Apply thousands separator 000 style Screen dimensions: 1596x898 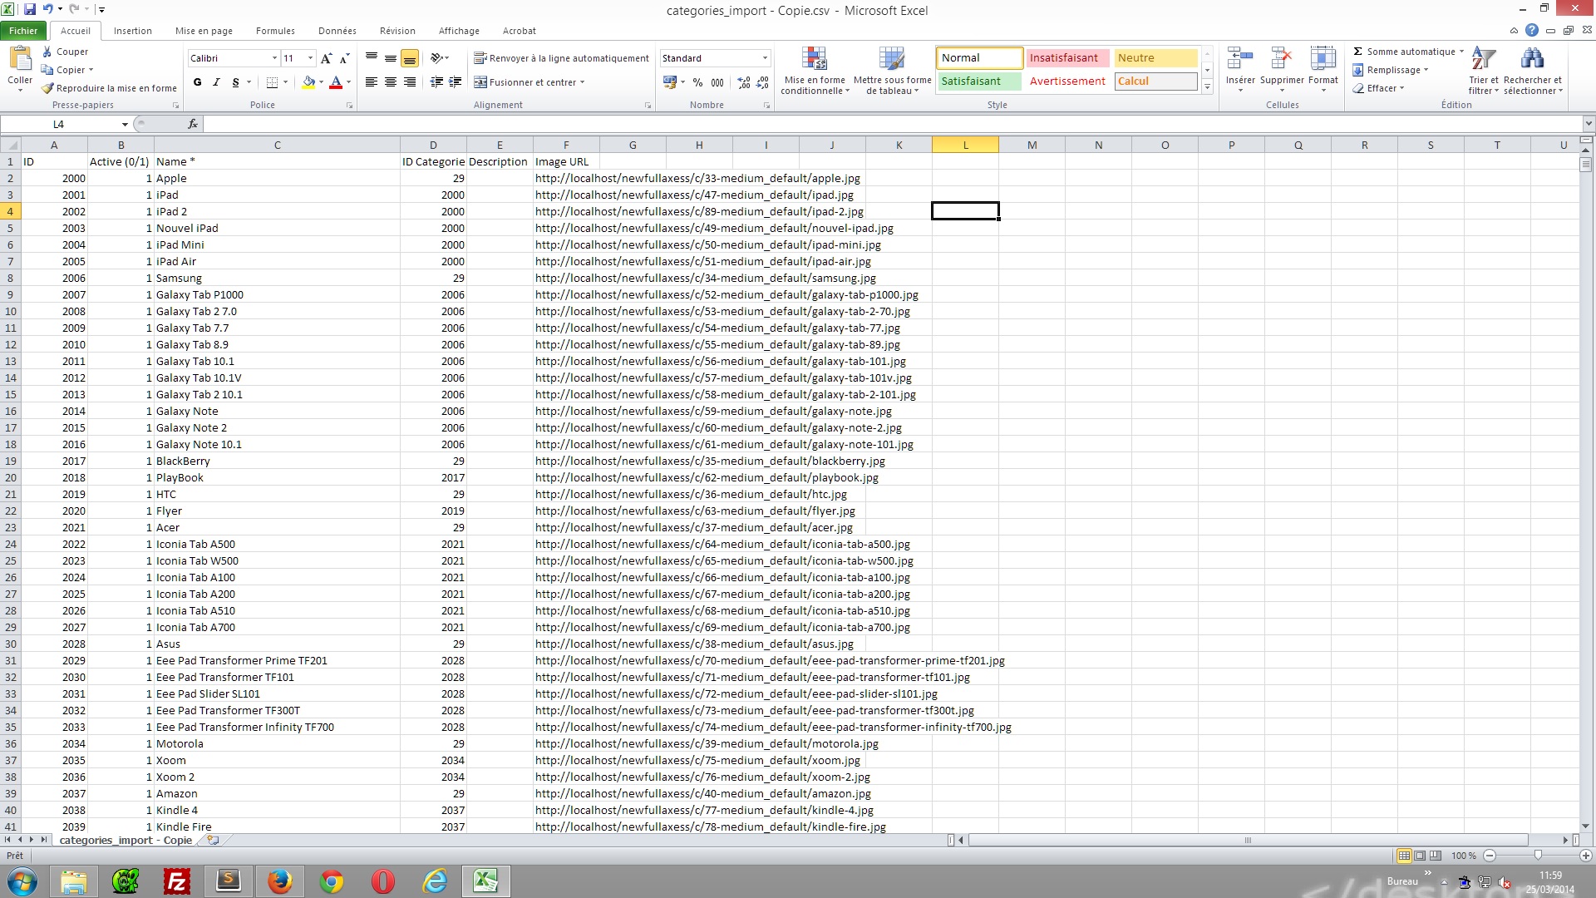click(717, 82)
